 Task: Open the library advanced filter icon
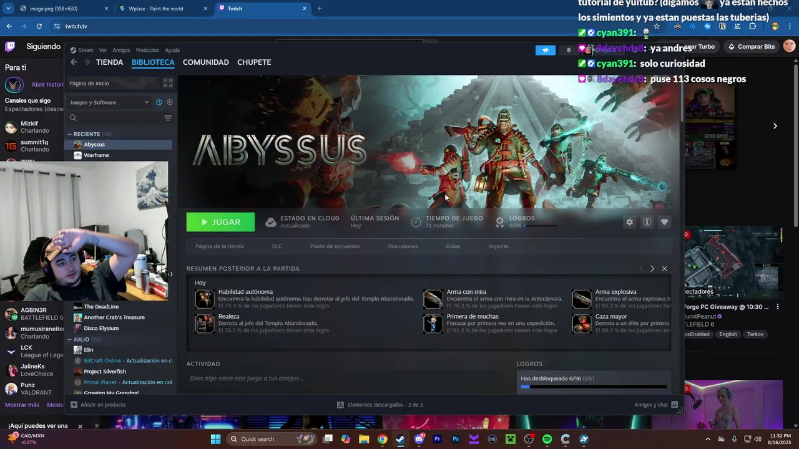pyautogui.click(x=168, y=118)
